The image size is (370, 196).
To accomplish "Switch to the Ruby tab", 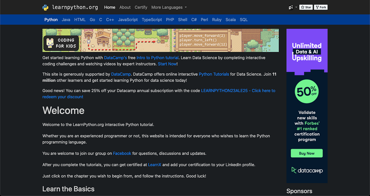I will [217, 19].
